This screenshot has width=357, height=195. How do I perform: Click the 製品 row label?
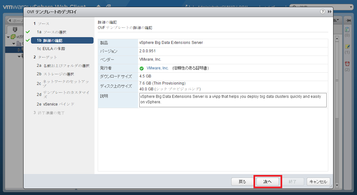click(104, 43)
